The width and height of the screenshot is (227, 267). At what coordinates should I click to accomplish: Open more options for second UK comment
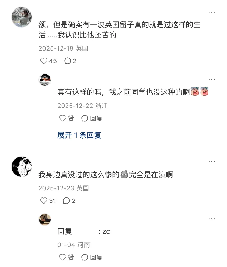pos(212,162)
